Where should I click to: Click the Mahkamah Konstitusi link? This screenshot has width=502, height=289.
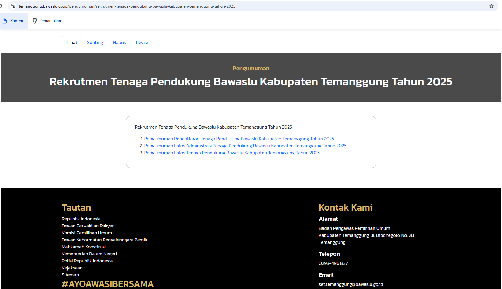pyautogui.click(x=84, y=247)
